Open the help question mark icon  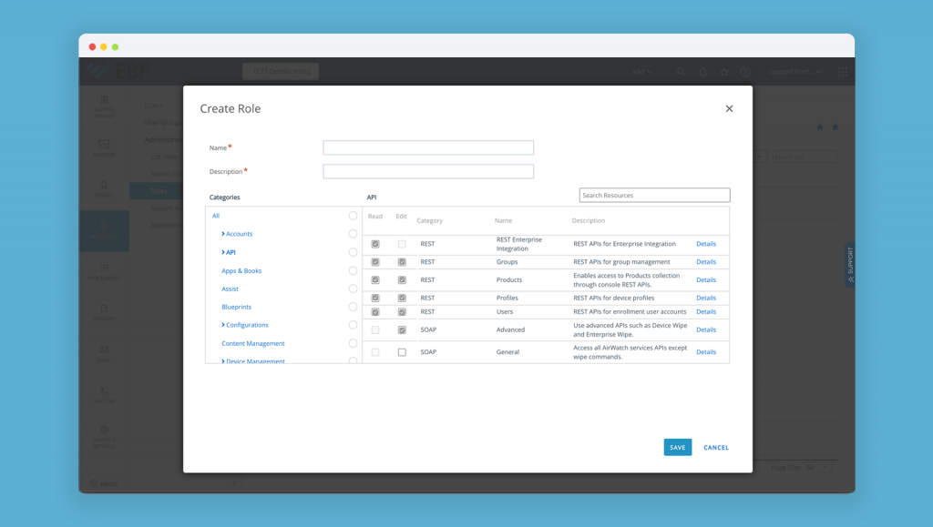[x=745, y=72]
